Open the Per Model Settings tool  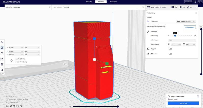2,65
